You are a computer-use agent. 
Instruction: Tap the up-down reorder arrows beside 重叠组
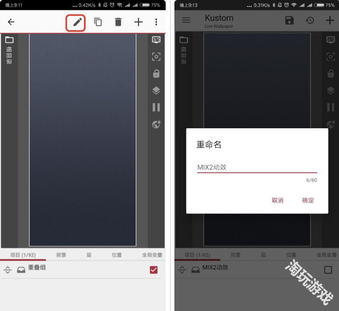(x=8, y=270)
